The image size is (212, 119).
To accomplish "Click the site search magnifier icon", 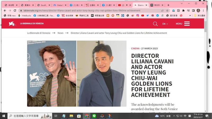I will (155, 24).
